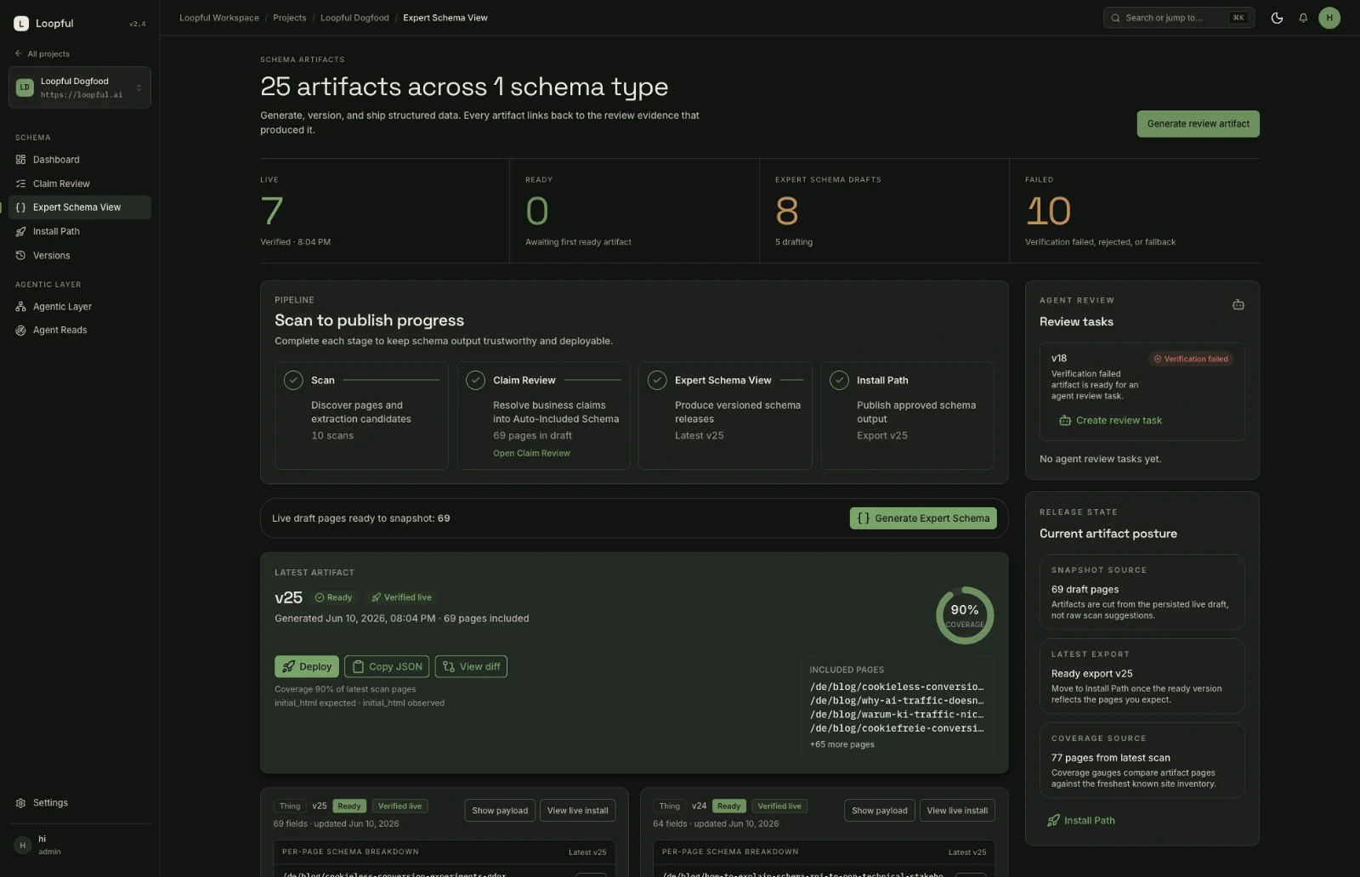Viewport: 1360px width, 877px height.
Task: Click Create review task link
Action: [x=1110, y=421]
